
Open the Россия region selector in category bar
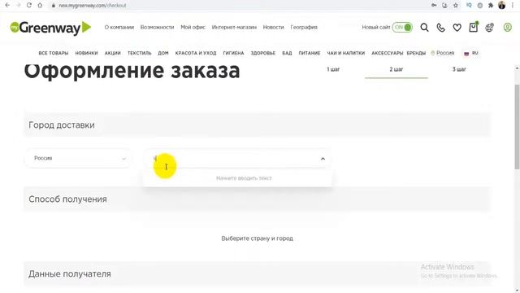pyautogui.click(x=442, y=53)
